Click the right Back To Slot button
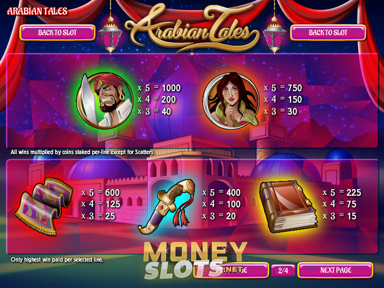384x288 pixels. coord(328,33)
